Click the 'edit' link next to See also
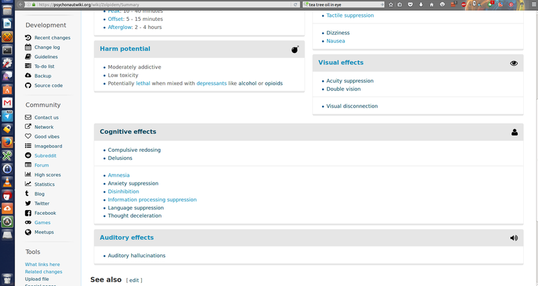The image size is (538, 286). click(134, 280)
